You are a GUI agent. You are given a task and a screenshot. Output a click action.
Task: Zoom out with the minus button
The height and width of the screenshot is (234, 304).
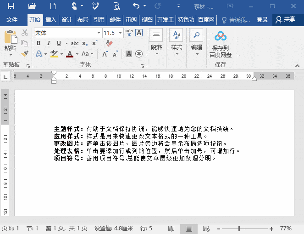tap(219, 229)
